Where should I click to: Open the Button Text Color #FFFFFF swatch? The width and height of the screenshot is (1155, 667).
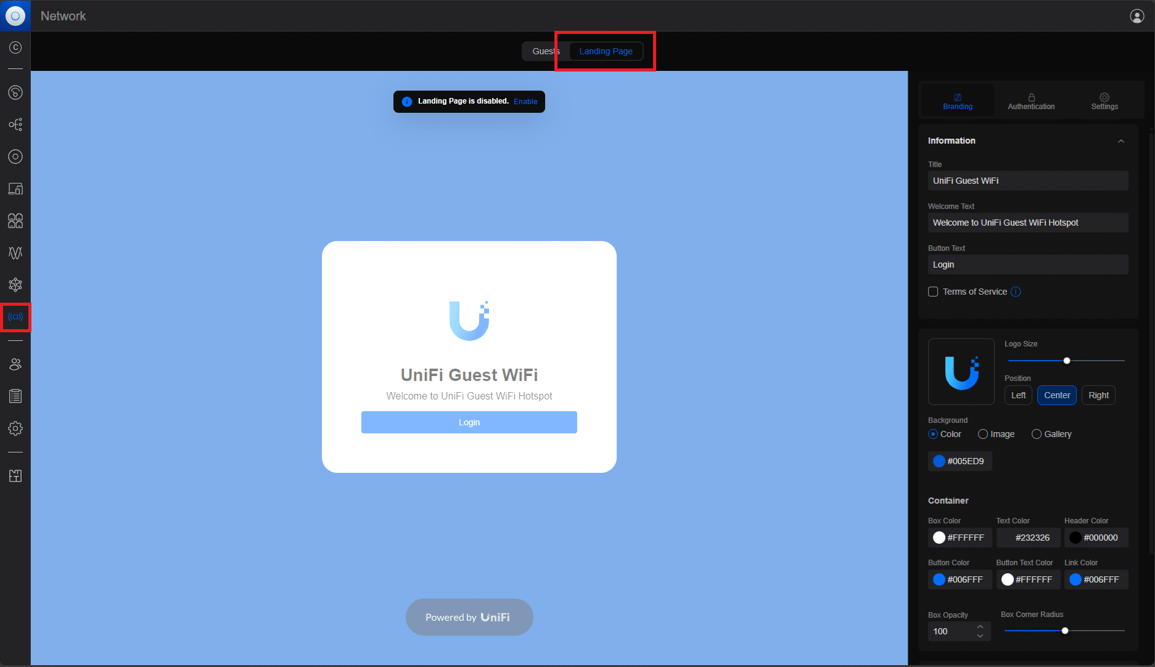pyautogui.click(x=1028, y=579)
